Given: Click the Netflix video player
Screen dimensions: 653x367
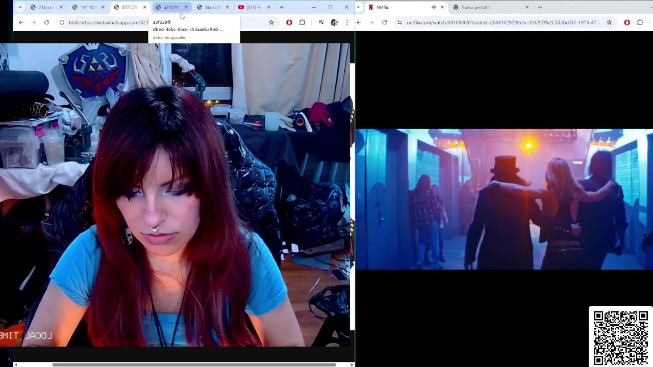Looking at the screenshot, I should [504, 199].
